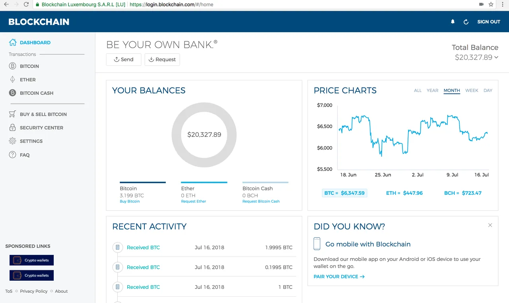509x303 pixels.
Task: Click the green padlock in address bar
Action: [37, 5]
